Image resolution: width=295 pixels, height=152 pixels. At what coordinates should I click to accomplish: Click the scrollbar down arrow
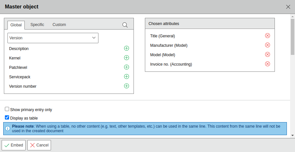point(292,135)
